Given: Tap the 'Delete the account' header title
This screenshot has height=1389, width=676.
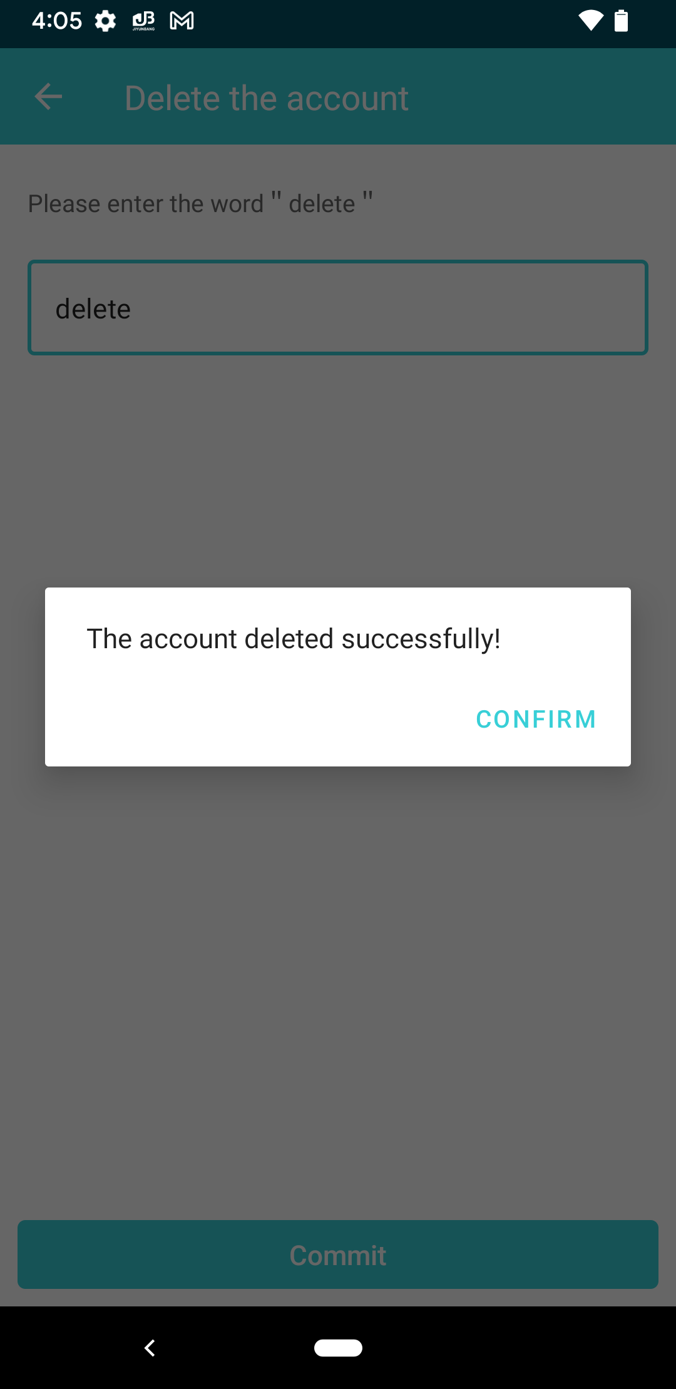Looking at the screenshot, I should click(x=267, y=98).
